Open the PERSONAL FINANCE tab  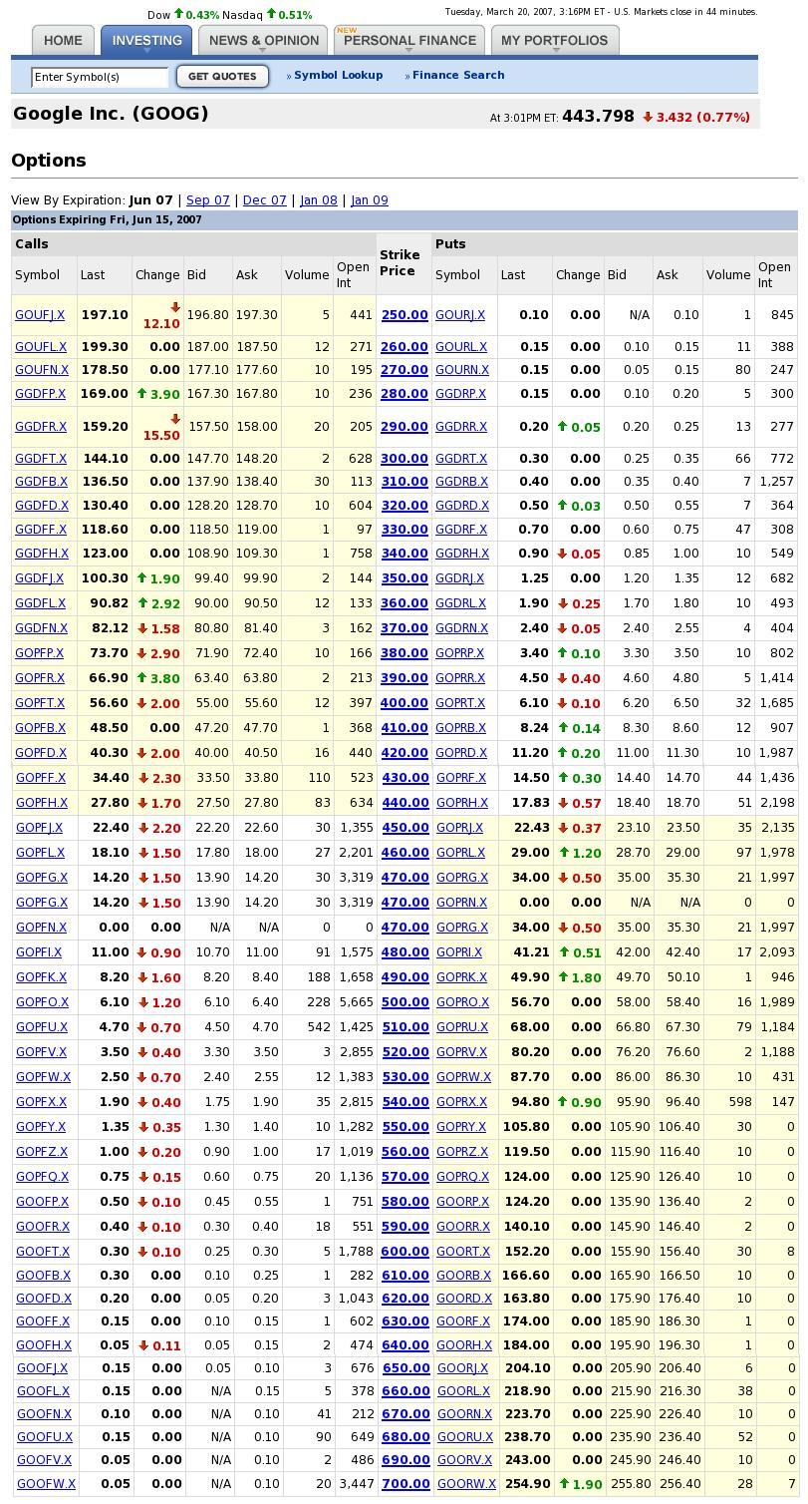(409, 41)
